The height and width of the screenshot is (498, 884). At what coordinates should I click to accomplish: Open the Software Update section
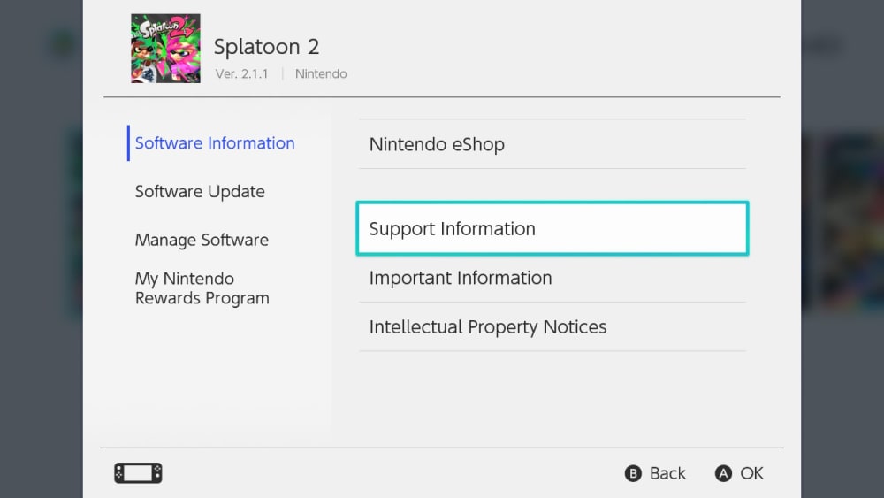200,192
